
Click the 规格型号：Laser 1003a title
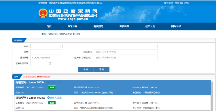click(30, 82)
